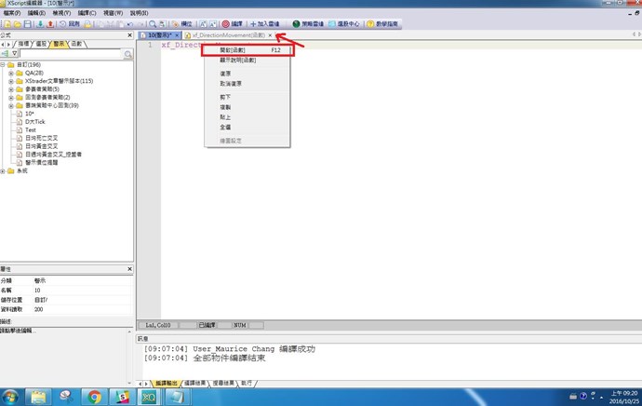Open the 檢視(V) menu
642x406 pixels.
[x=61, y=13]
